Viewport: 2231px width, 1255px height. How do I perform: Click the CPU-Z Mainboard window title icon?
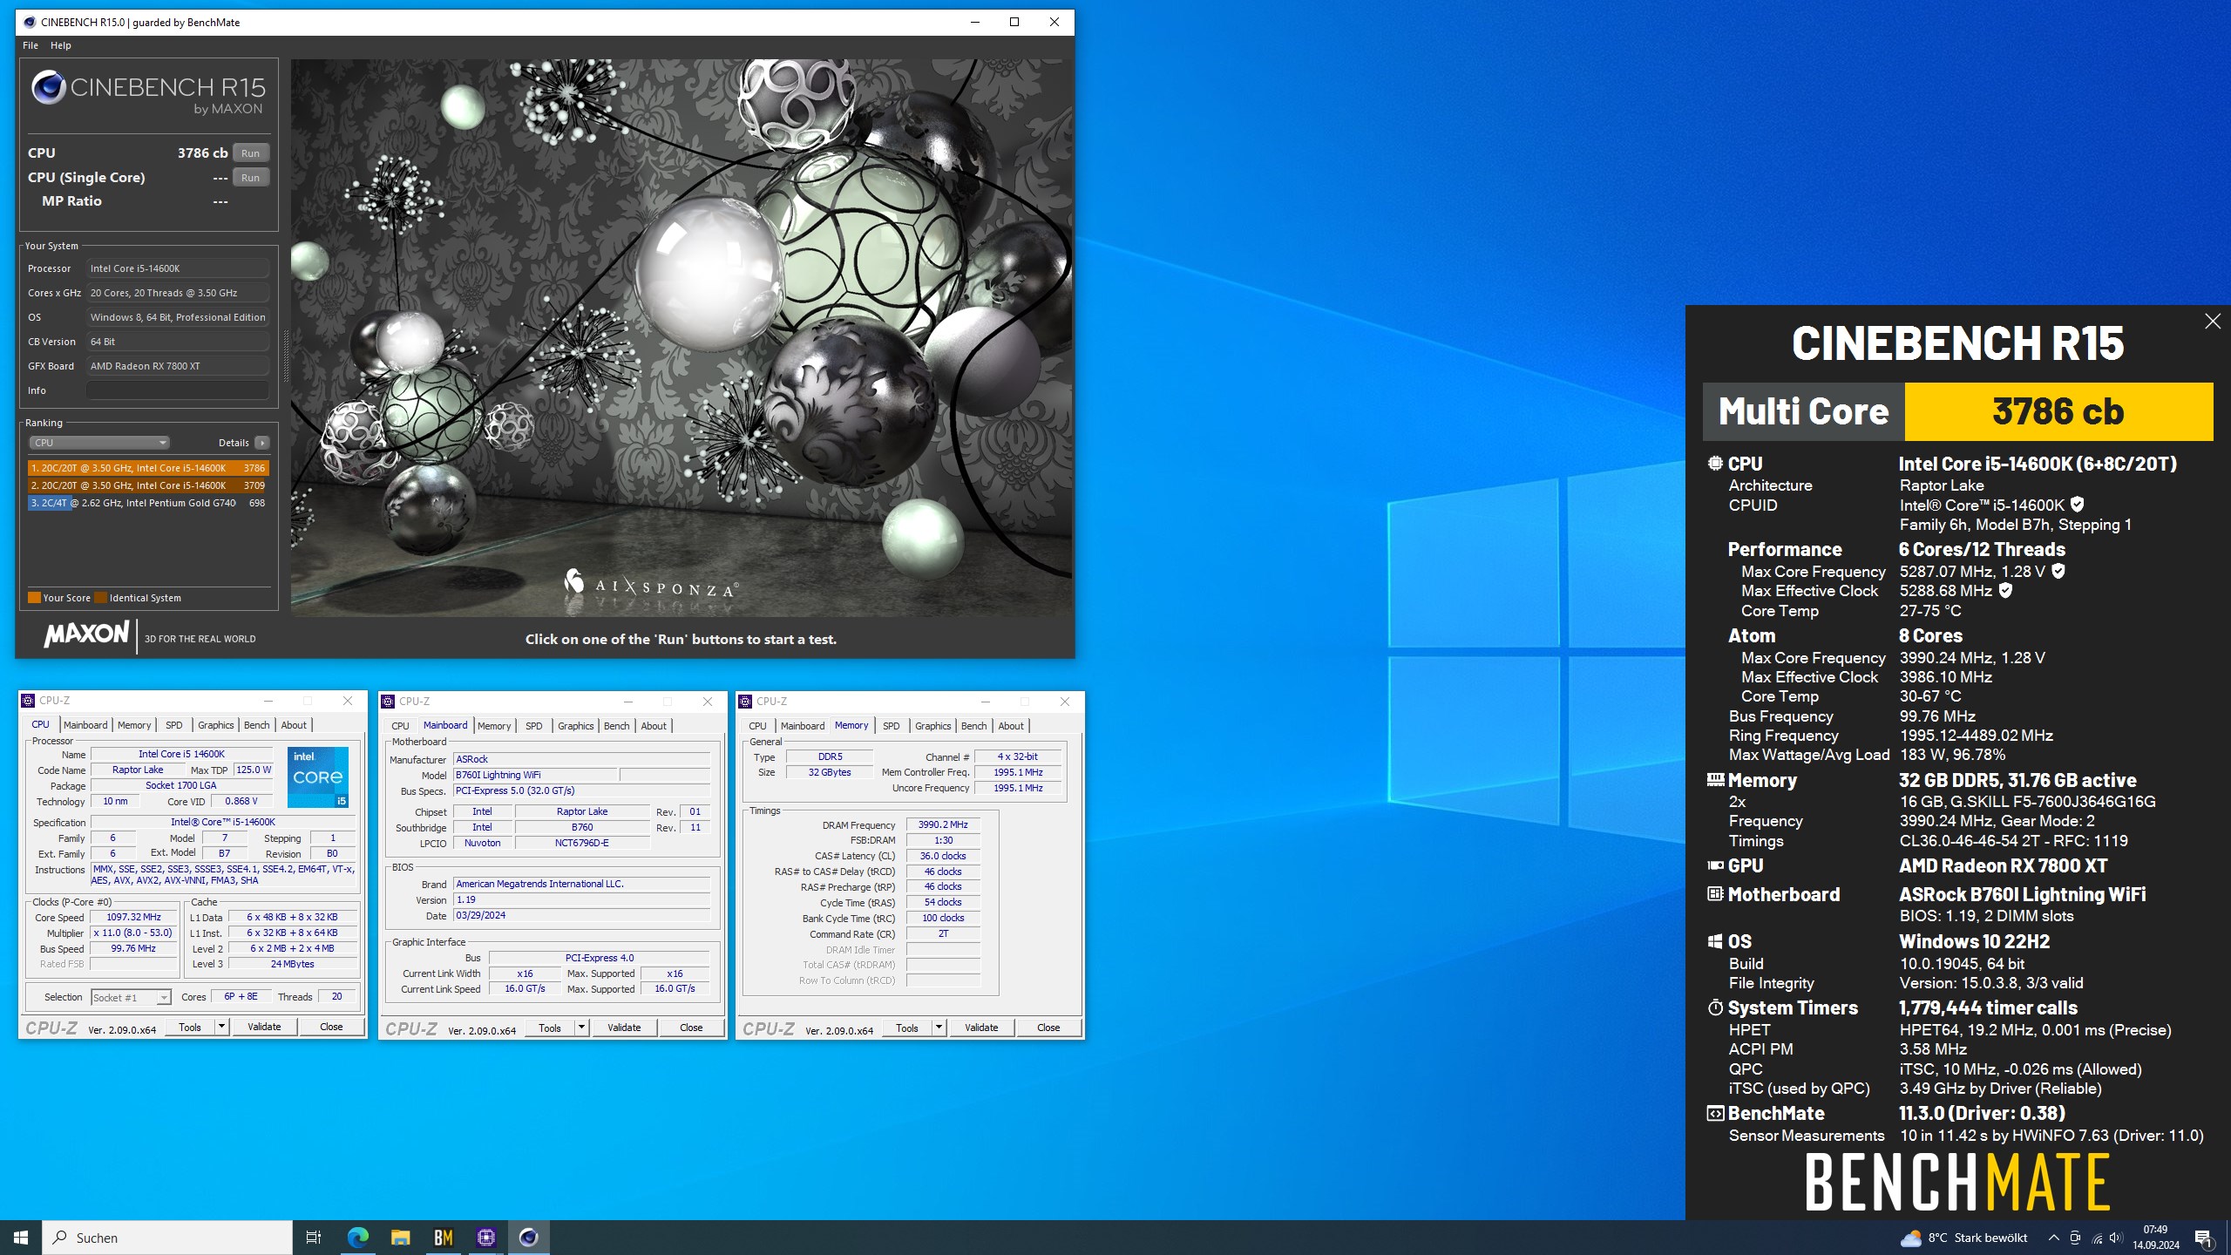389,701
